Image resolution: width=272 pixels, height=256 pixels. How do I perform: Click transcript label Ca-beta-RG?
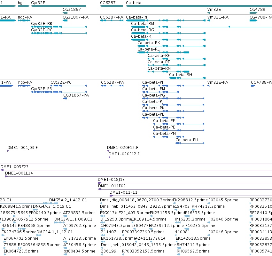[143, 30]
